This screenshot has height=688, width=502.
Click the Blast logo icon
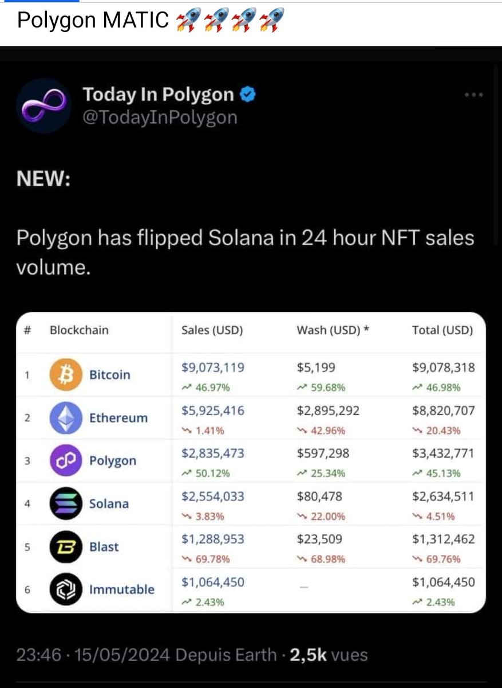[x=66, y=547]
